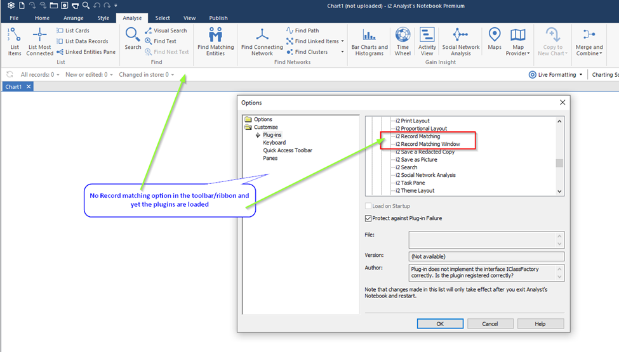Screen dimensions: 619x352
Task: Open the Map Provider dropdown arrow
Action: 528,54
